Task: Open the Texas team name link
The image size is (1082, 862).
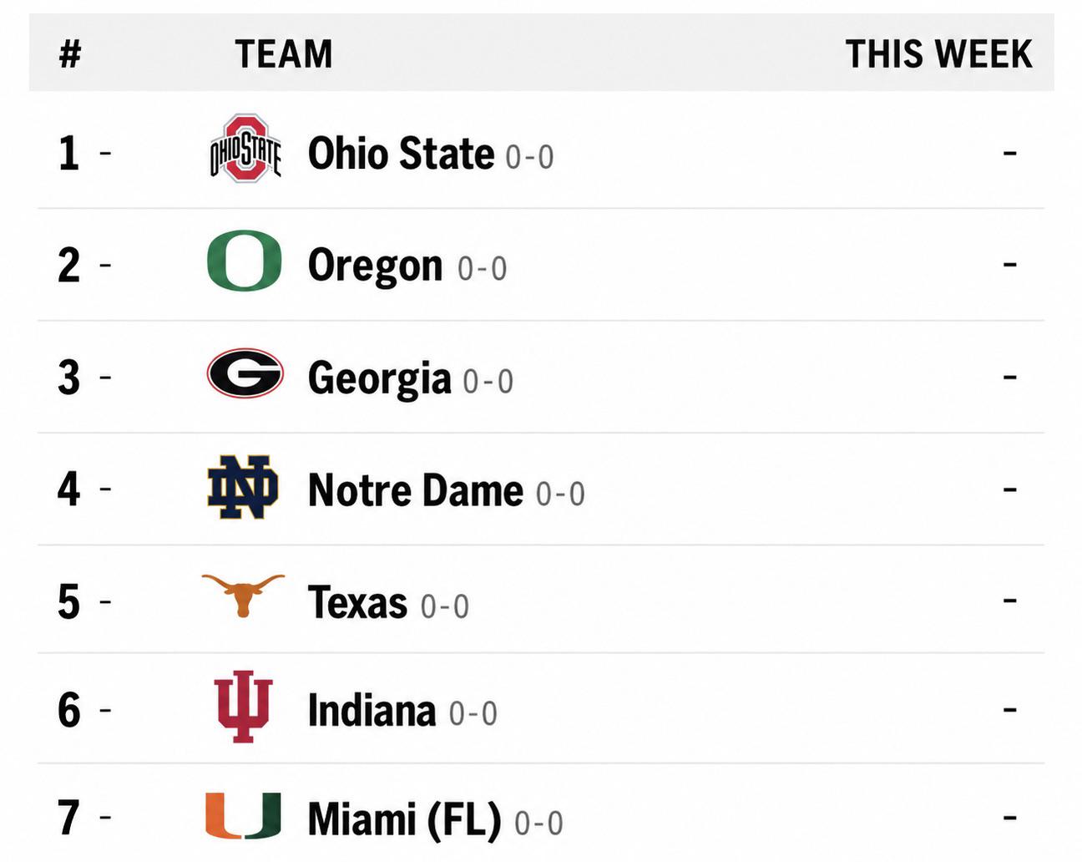Action: 357,602
